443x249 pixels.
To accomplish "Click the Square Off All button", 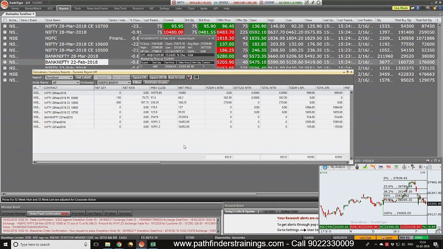I will (157, 77).
